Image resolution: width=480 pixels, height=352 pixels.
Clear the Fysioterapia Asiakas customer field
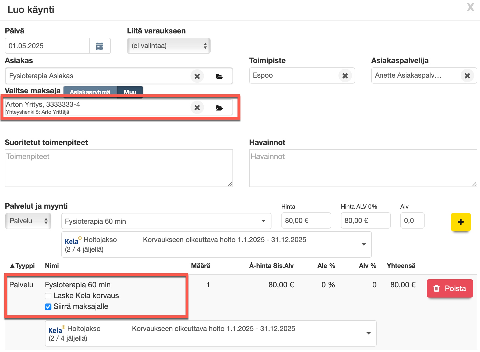[x=197, y=76]
